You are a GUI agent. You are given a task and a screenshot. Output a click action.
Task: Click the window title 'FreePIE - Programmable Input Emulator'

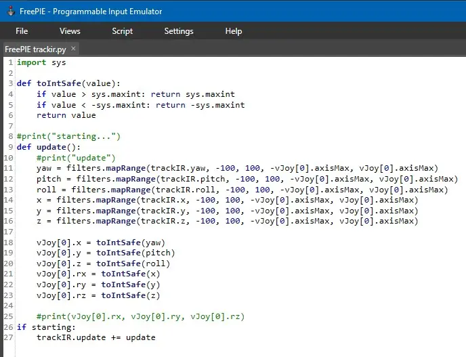pyautogui.click(x=91, y=12)
